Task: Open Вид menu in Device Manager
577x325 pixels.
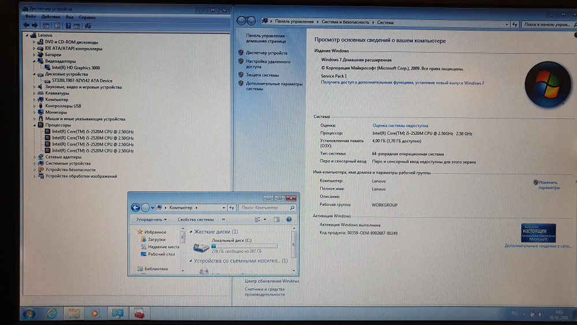Action: tap(70, 17)
